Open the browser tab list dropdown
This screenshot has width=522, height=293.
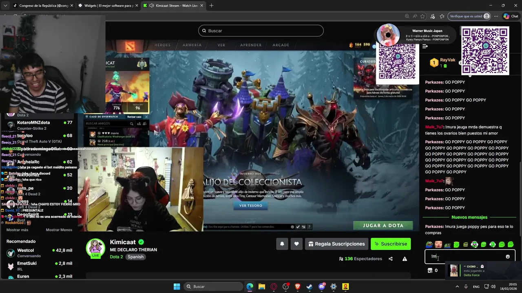5,6
